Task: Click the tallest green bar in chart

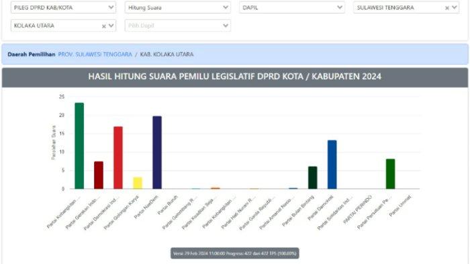Action: click(79, 146)
